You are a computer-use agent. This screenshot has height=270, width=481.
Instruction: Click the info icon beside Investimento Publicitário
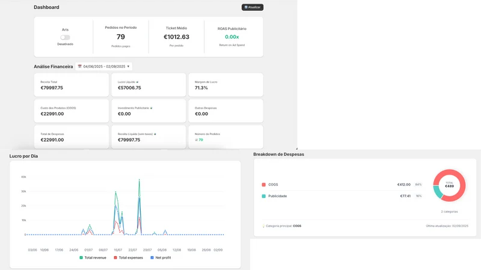tap(152, 108)
